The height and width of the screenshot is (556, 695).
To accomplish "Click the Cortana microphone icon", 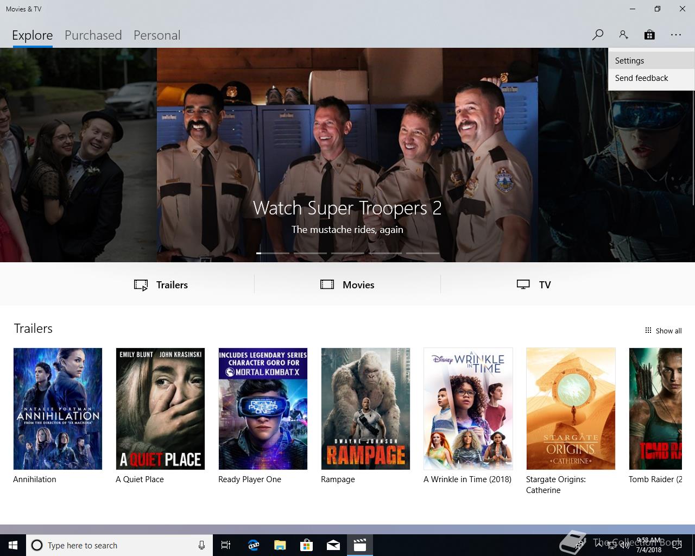I will 201,545.
